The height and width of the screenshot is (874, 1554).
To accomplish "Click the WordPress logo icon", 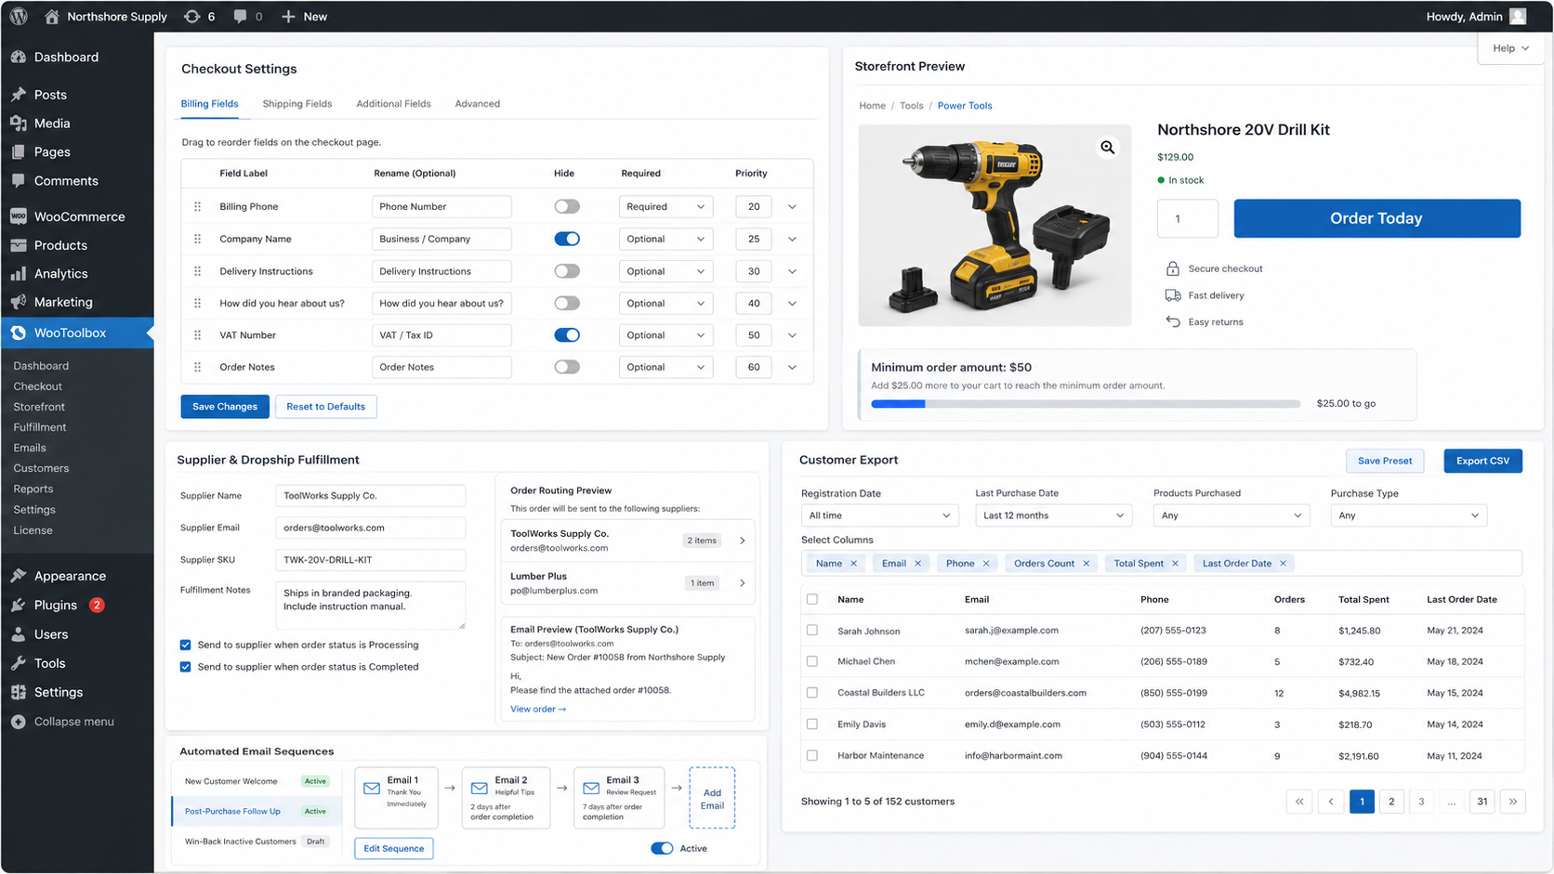I will click(19, 16).
